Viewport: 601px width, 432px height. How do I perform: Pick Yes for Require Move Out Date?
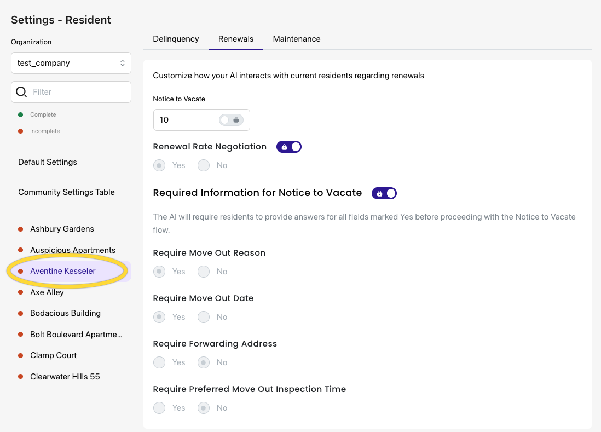pyautogui.click(x=159, y=317)
